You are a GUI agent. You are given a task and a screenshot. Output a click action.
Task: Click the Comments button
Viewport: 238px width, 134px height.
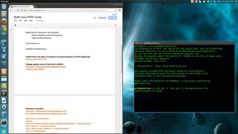[x=102, y=18]
